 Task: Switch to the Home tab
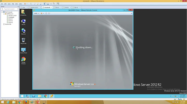(x=23, y=7)
